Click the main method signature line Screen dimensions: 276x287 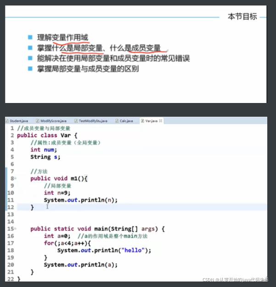[97, 229]
